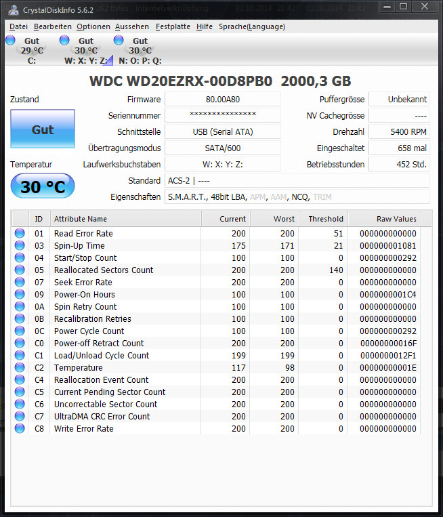The image size is (443, 517).
Task: Click the CrystalDiskInfo title bar app icon
Action: (14, 10)
